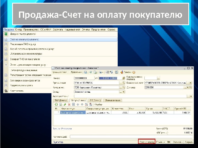Click the second icon after Действия in the toolbar
Image resolution: width=198 pixels, height=148 pixels.
pos(91,72)
